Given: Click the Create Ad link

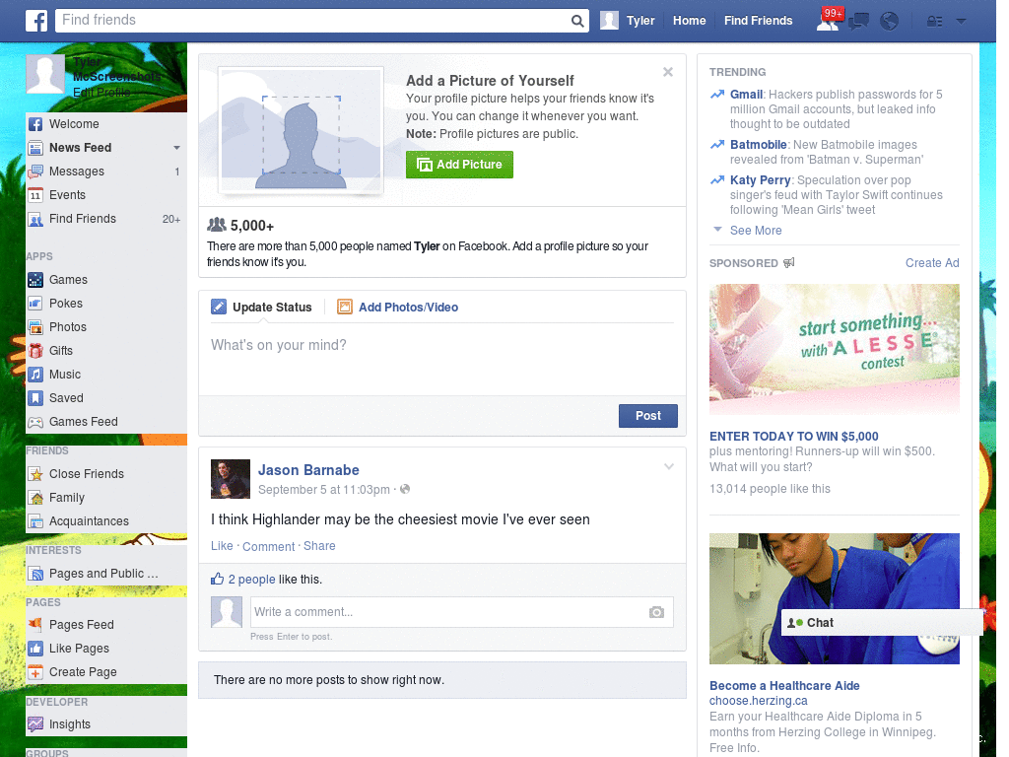Looking at the screenshot, I should 932,262.
